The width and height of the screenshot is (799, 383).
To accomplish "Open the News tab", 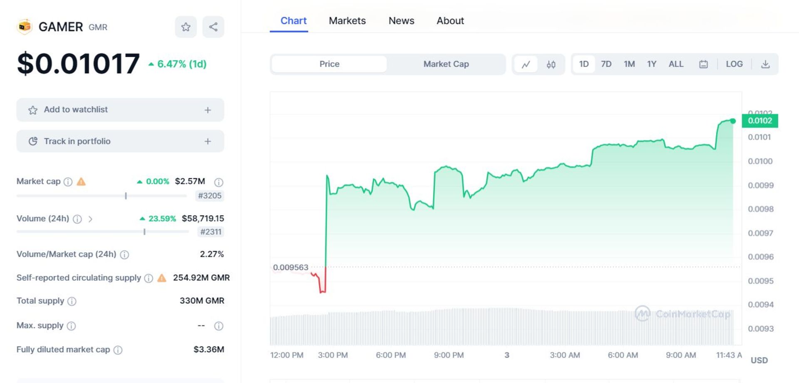I will coord(401,20).
